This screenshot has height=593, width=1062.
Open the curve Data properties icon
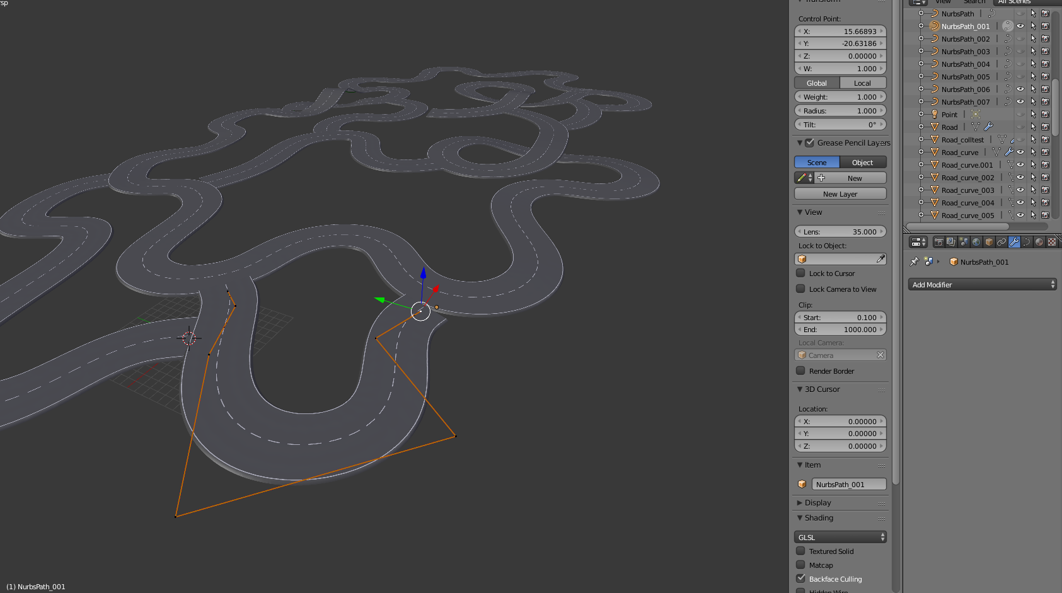click(1027, 242)
